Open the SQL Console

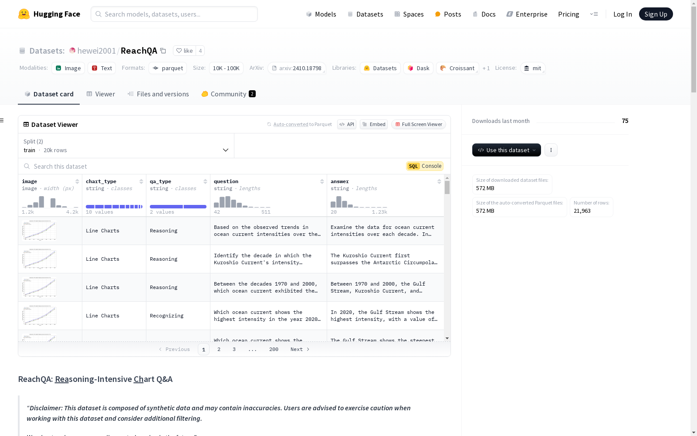coord(425,166)
